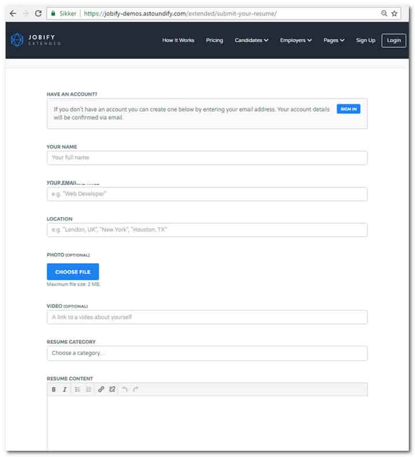
Task: Click the green secure padlock icon
Action: point(53,13)
